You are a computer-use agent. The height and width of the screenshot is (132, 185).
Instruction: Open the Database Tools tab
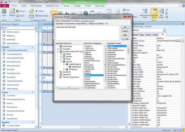coord(52,6)
